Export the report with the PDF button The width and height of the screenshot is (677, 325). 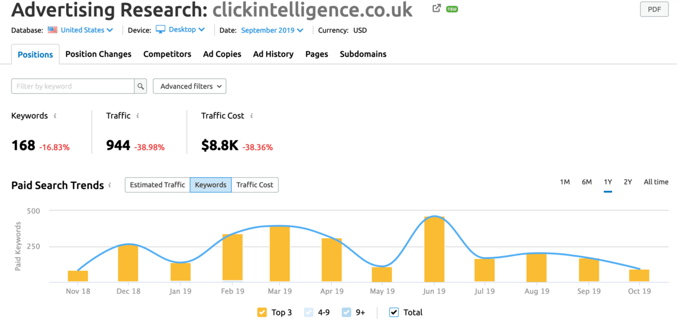coord(654,9)
